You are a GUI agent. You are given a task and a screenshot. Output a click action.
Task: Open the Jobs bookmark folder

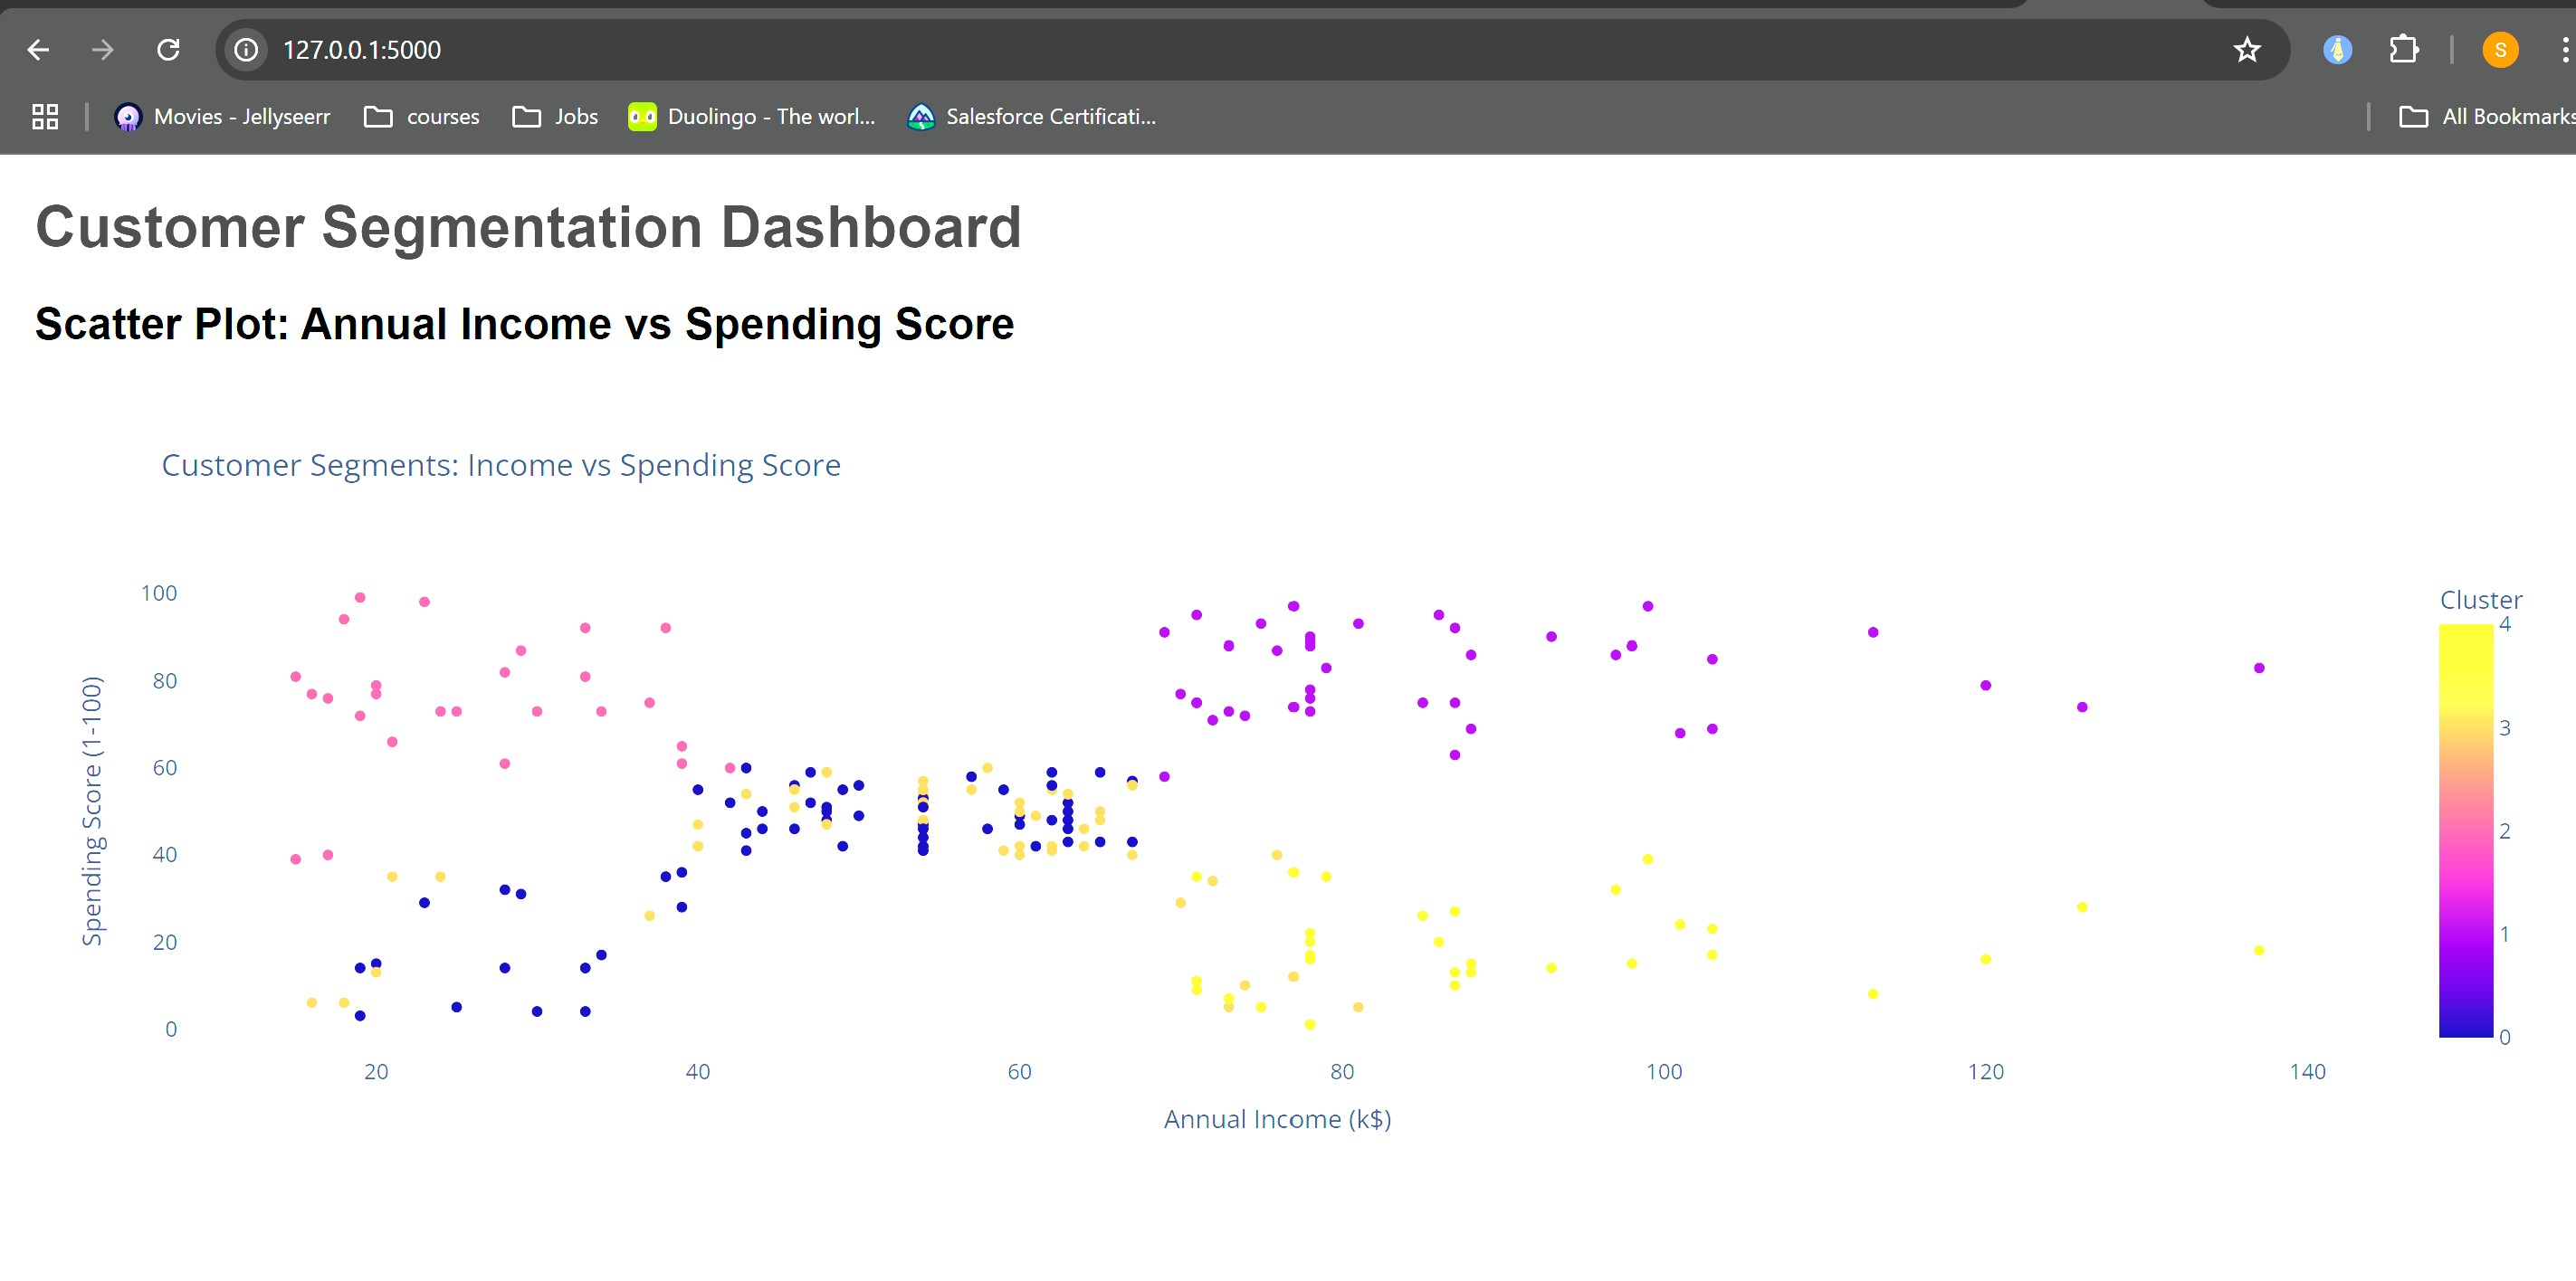555,117
